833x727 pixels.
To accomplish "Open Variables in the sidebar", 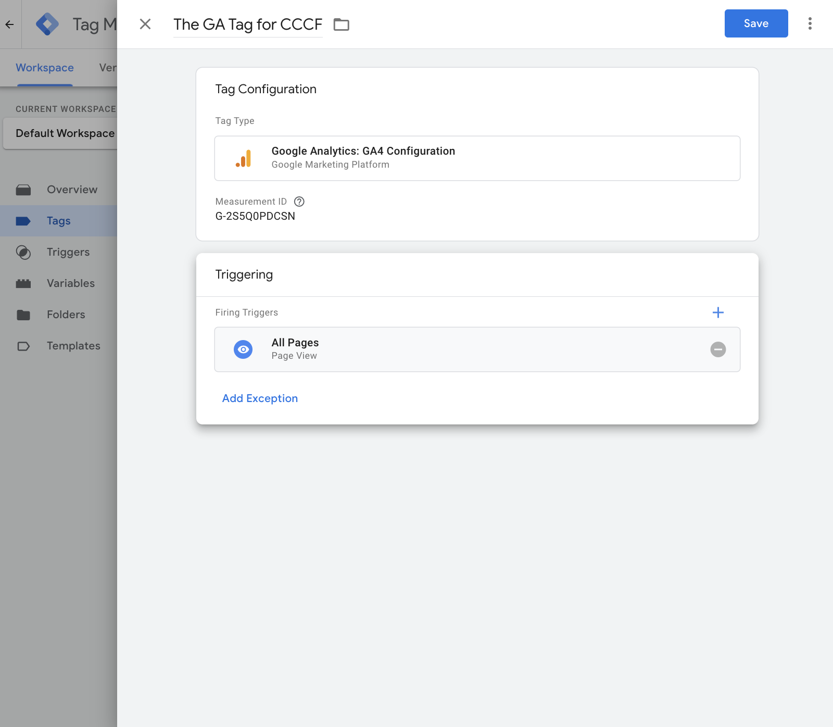I will coord(58,283).
